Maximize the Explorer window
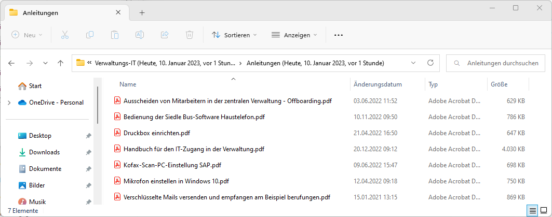 516,8
